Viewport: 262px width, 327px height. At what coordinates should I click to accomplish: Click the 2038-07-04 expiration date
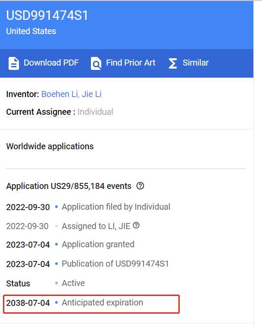coord(28,303)
